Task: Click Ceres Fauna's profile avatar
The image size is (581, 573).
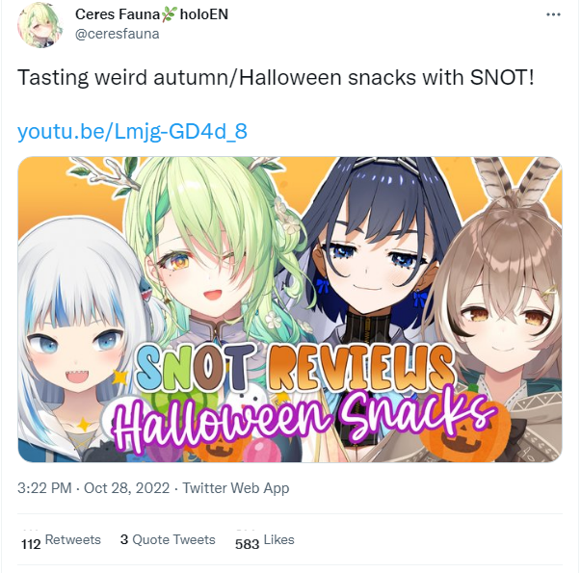Action: [40, 26]
